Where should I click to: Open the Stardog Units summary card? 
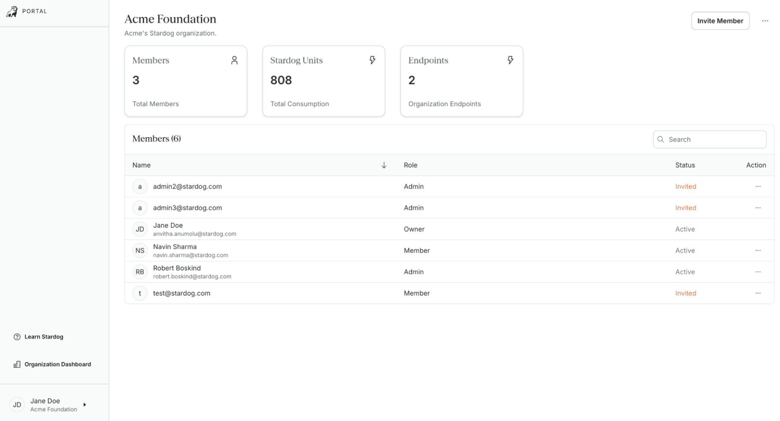pyautogui.click(x=323, y=81)
